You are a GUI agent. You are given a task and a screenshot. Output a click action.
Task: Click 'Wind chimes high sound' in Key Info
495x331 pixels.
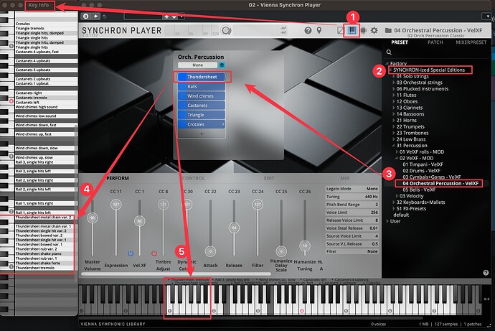37,107
